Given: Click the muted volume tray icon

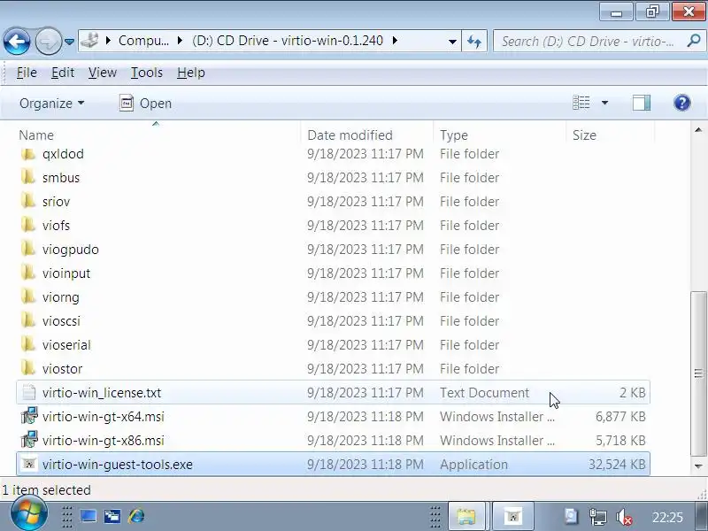Looking at the screenshot, I should tap(624, 517).
